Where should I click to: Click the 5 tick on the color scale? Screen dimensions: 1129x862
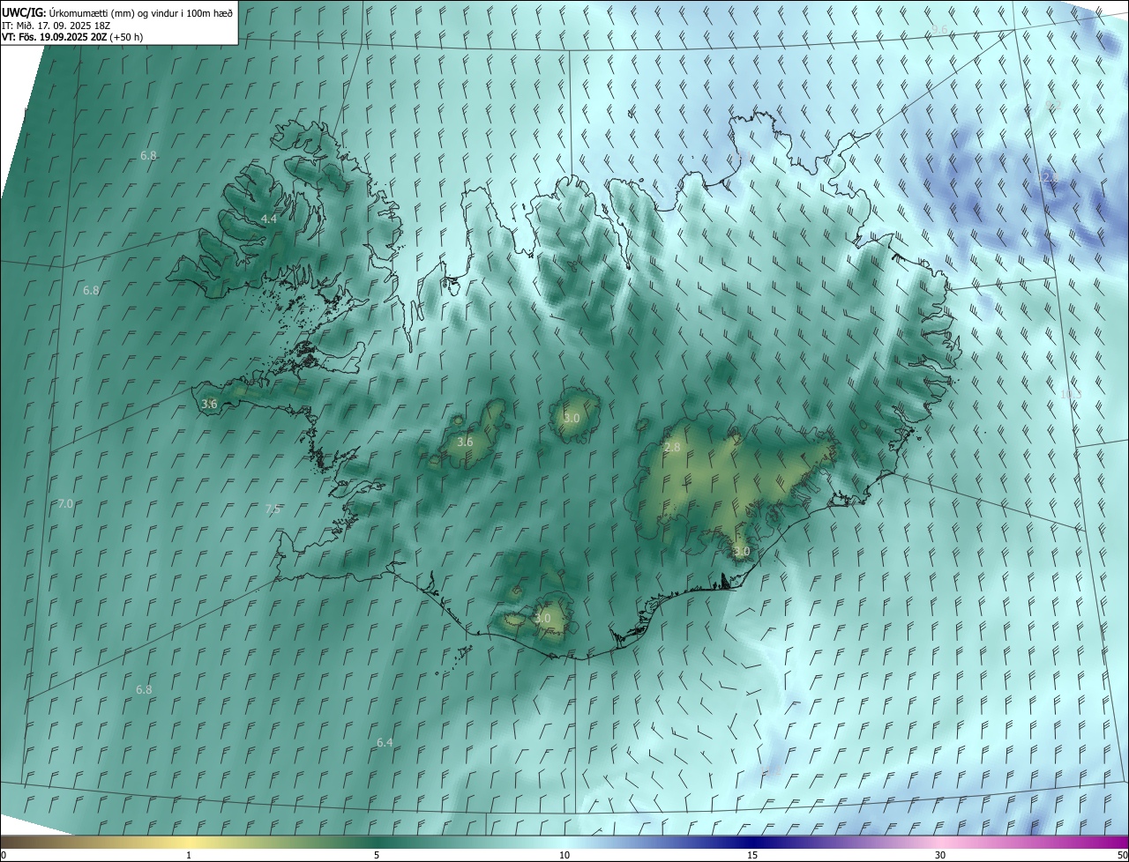pos(377,855)
